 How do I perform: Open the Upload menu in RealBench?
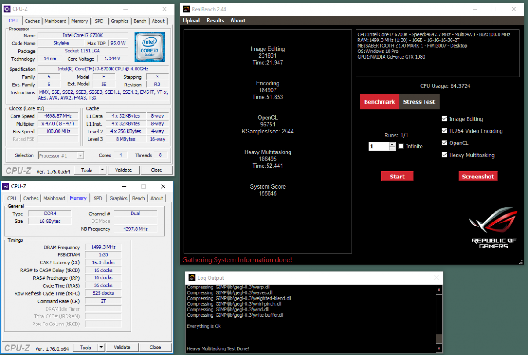coord(191,21)
